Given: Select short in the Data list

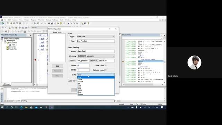Looking at the screenshot, I should click(x=96, y=80).
